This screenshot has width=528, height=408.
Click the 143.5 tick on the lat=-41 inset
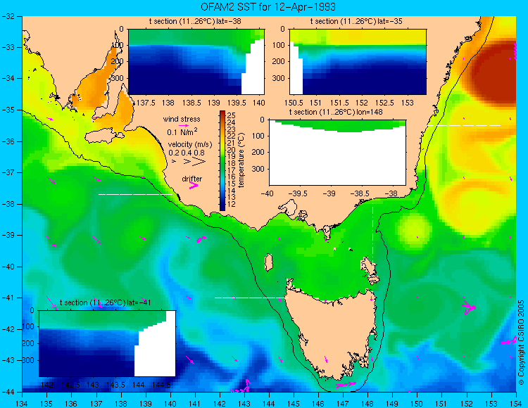(116, 385)
